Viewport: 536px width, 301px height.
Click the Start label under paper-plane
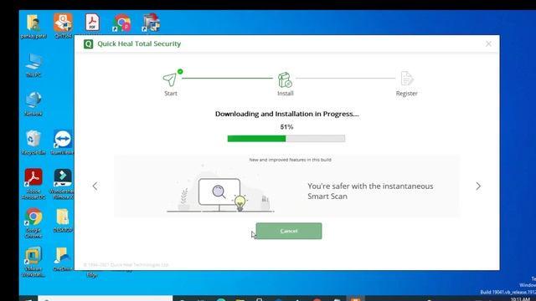171,94
